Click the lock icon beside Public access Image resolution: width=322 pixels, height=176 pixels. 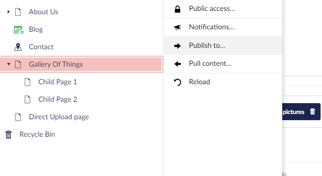178,9
